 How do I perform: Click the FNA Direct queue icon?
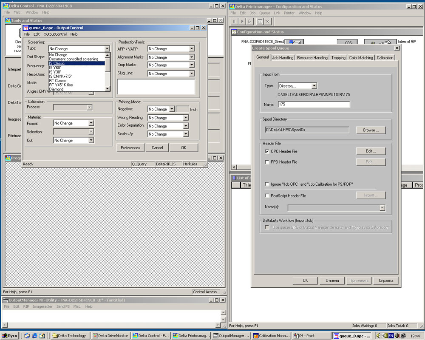[x=294, y=42]
